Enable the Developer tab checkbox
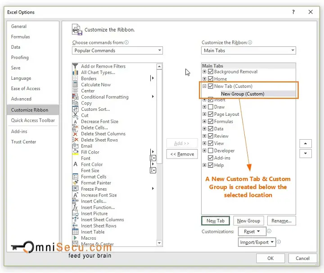Screen dimensions: 324x273 [x=210, y=150]
